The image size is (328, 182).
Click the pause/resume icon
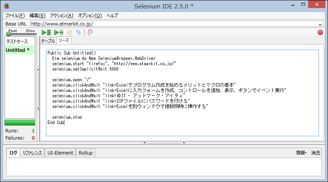coord(70,33)
